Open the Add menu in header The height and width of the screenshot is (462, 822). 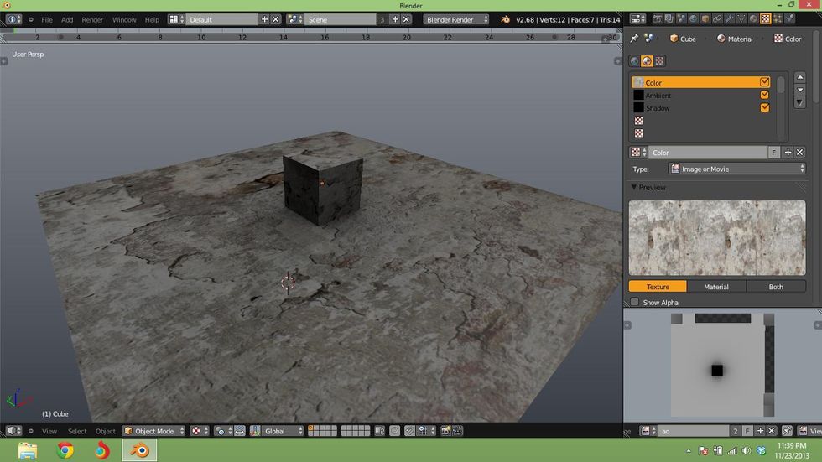coord(67,19)
